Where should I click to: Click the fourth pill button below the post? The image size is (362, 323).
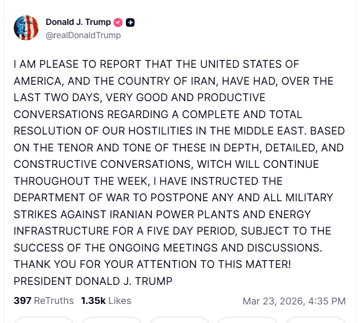[x=248, y=319]
